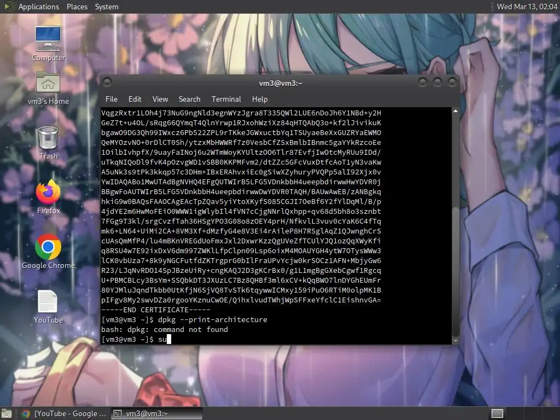Open the System menu in top panel
This screenshot has height=420, width=560.
point(107,7)
